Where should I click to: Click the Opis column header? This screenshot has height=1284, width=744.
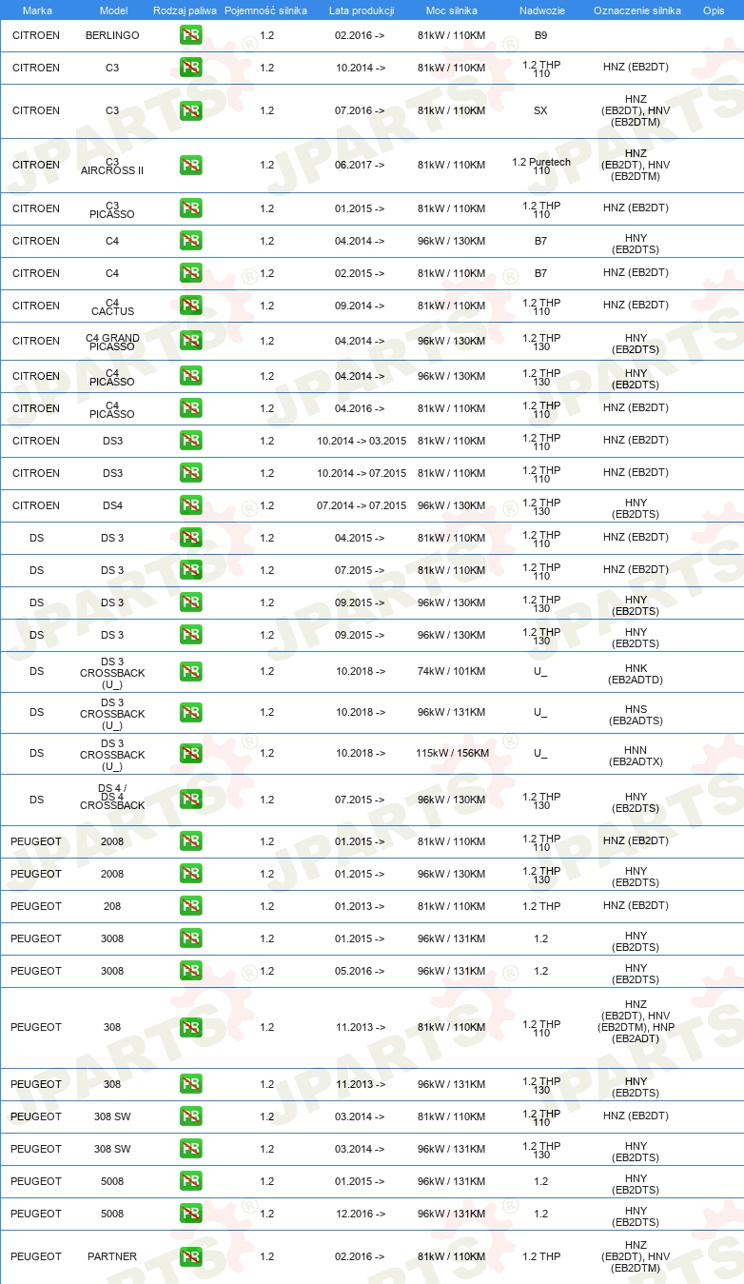point(713,10)
